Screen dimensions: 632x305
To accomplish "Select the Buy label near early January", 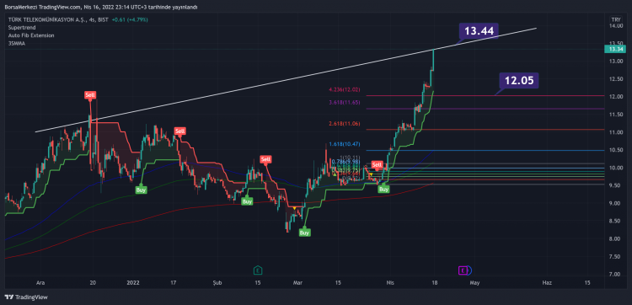I will [x=141, y=190].
